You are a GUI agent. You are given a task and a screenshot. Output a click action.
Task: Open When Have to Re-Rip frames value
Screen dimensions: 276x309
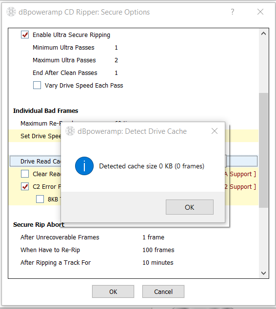(158, 250)
